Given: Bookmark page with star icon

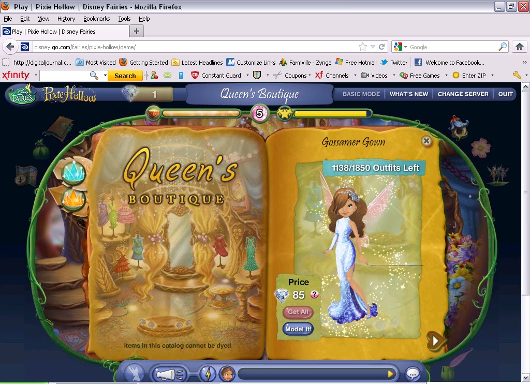Looking at the screenshot, I should point(363,47).
